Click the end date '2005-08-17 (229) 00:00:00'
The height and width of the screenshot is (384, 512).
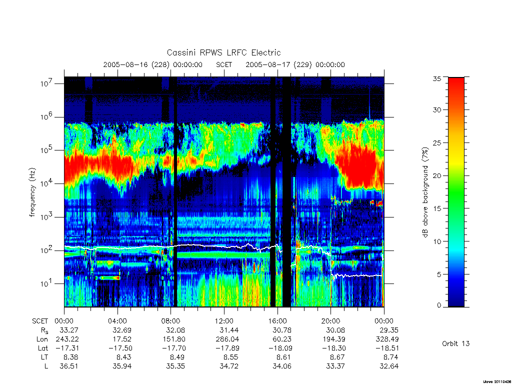[295, 64]
